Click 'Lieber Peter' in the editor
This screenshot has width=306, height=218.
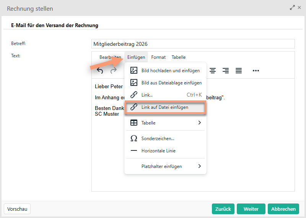pos(109,87)
